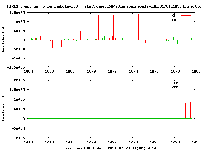Click the lower plot 2e+35 y-axis label

click(x=19, y=80)
